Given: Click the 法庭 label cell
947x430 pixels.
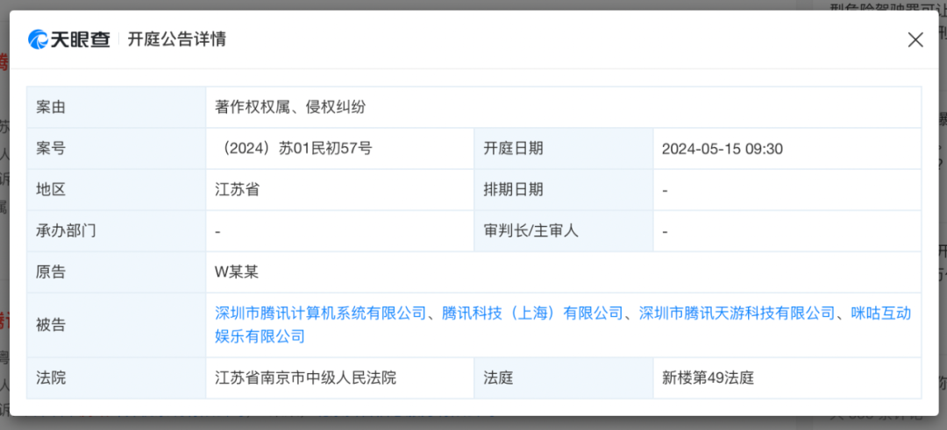Looking at the screenshot, I should 564,378.
